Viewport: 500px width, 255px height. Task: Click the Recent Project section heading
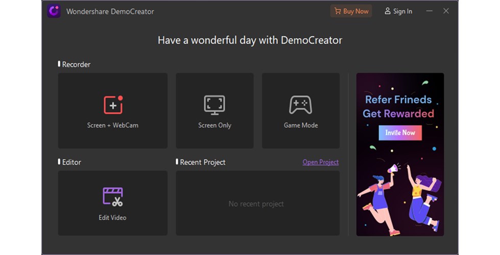[x=202, y=162]
